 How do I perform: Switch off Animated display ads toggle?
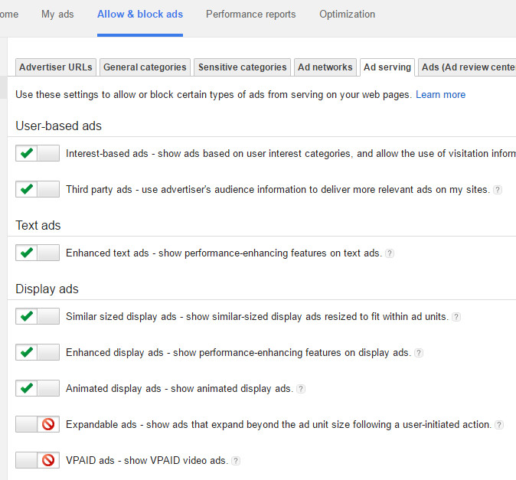[38, 388]
